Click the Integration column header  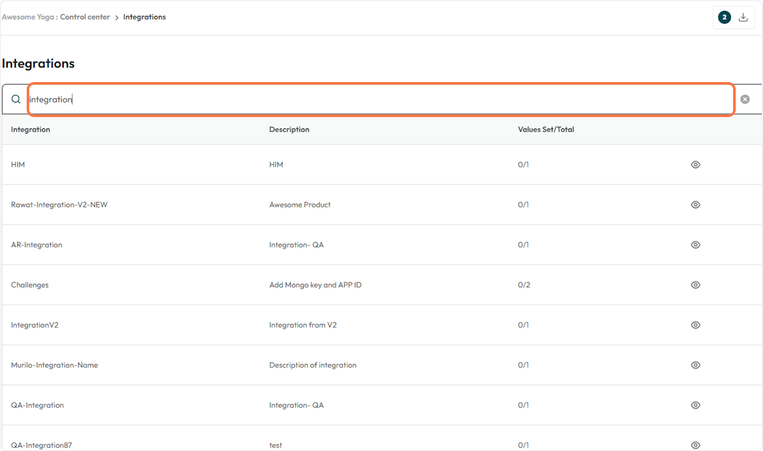(x=31, y=129)
